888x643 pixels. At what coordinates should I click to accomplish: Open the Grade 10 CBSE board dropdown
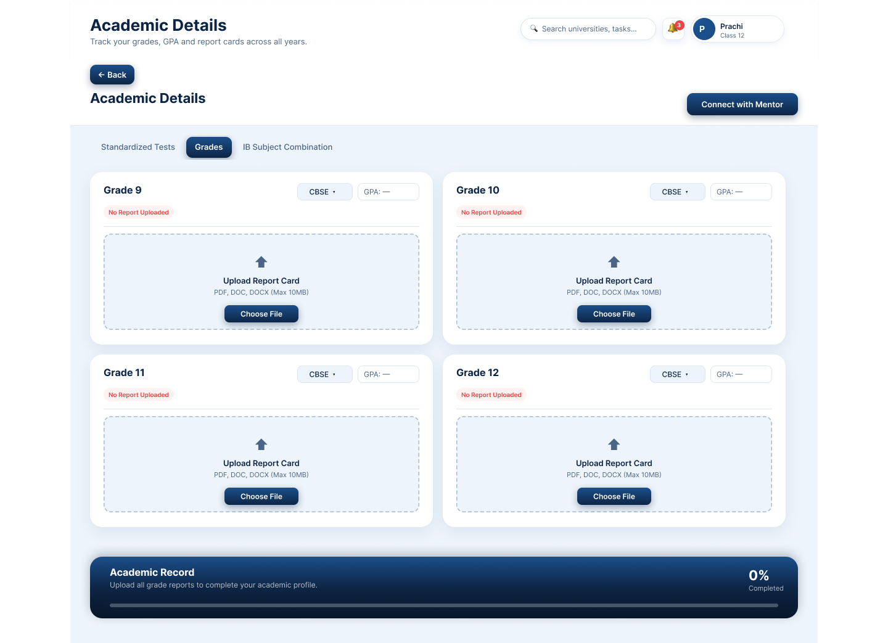(x=678, y=192)
